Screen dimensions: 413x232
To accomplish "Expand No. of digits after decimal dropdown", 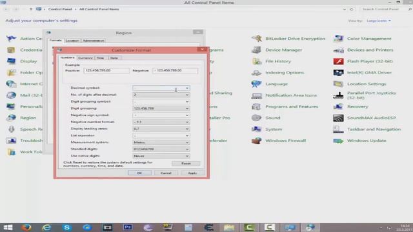I will click(x=186, y=95).
